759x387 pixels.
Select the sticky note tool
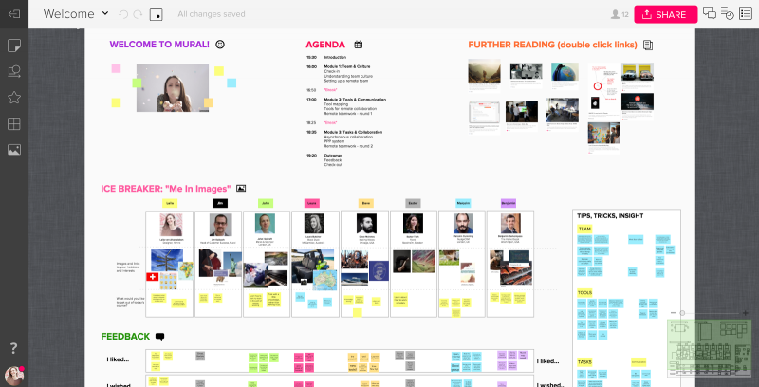tap(14, 46)
